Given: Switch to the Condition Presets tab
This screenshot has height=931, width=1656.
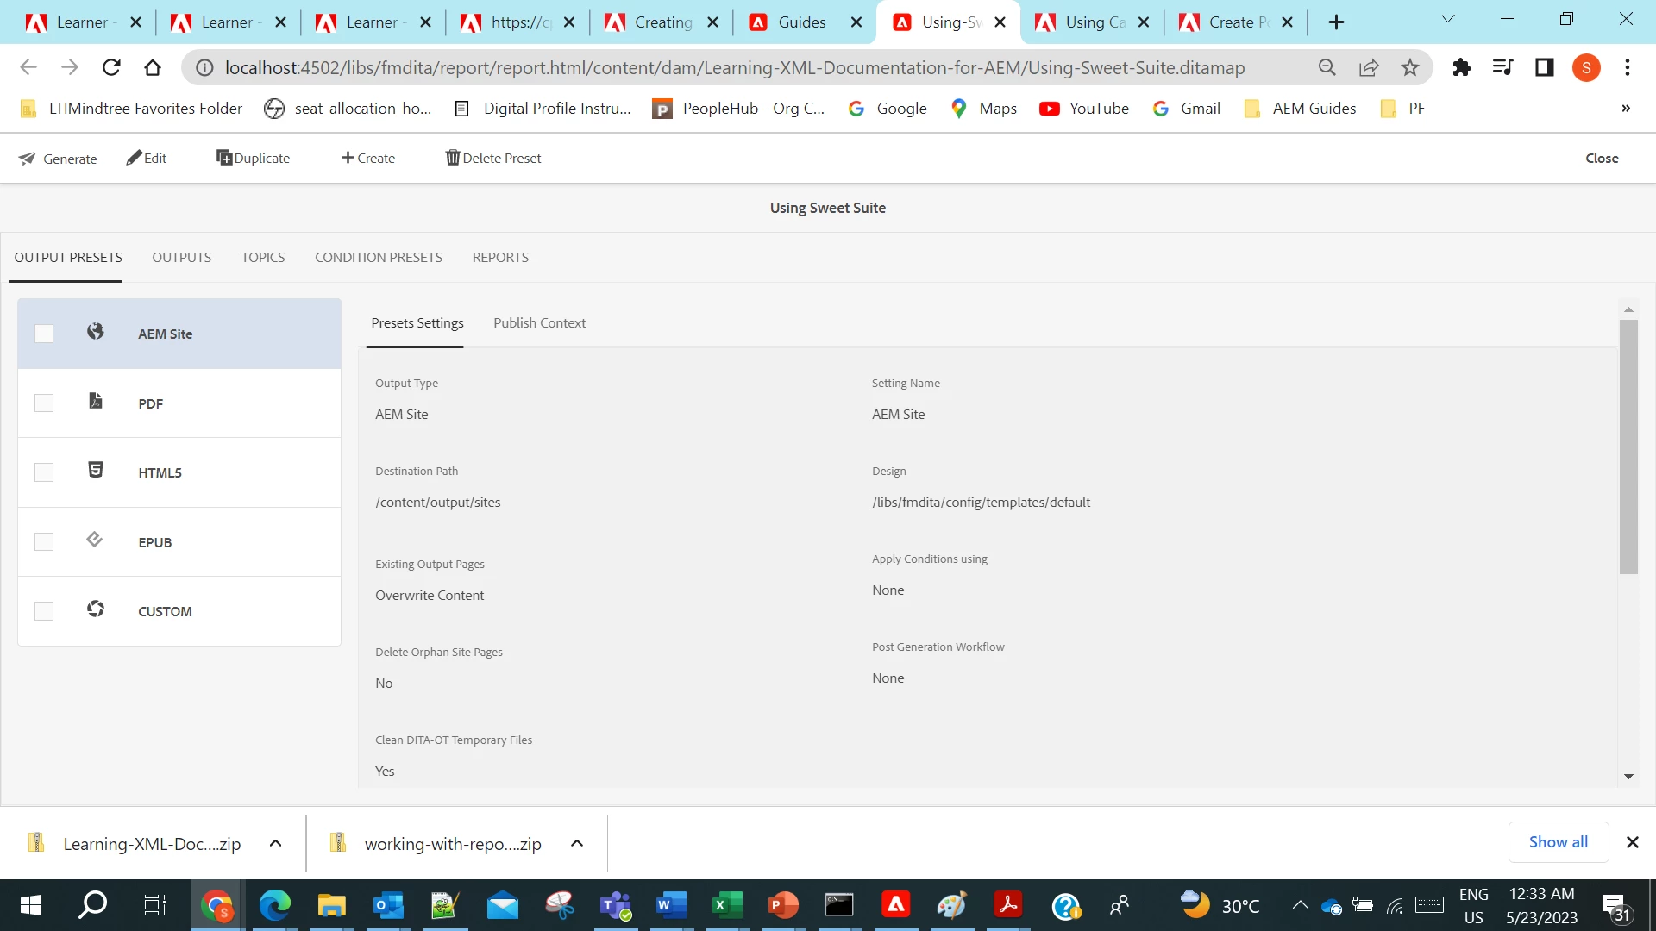Looking at the screenshot, I should click(378, 258).
